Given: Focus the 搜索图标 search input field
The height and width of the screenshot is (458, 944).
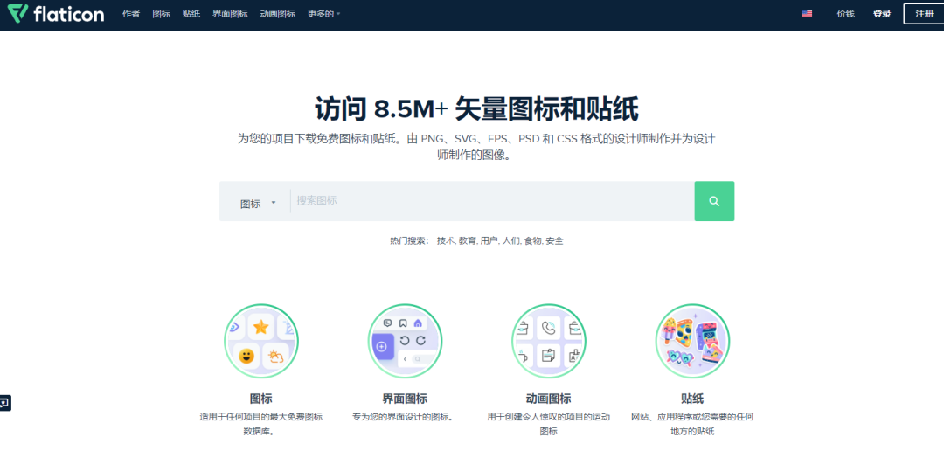Looking at the screenshot, I should pos(491,201).
